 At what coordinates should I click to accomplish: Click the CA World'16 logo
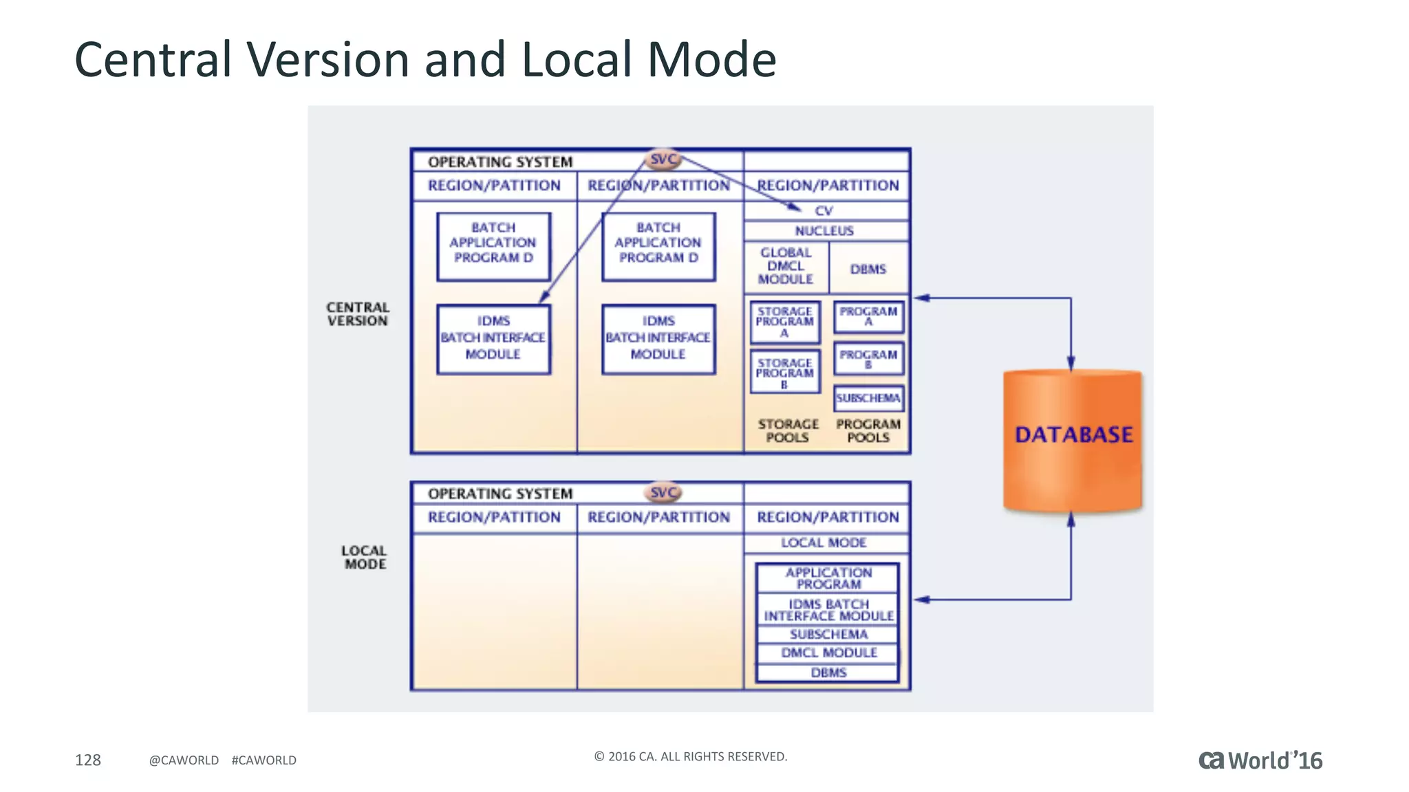coord(1260,760)
